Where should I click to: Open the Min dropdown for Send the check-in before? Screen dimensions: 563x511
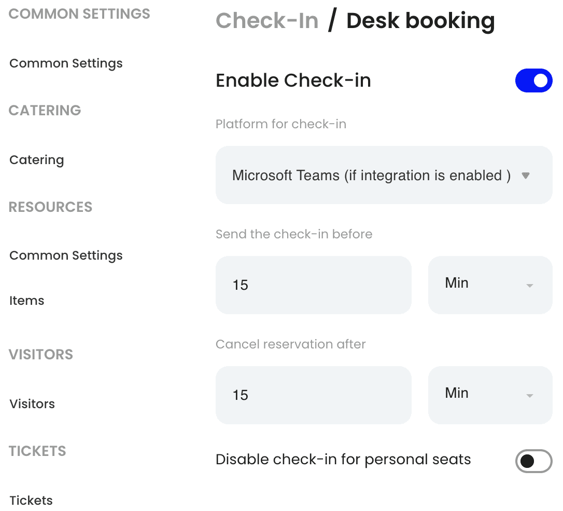tap(490, 285)
